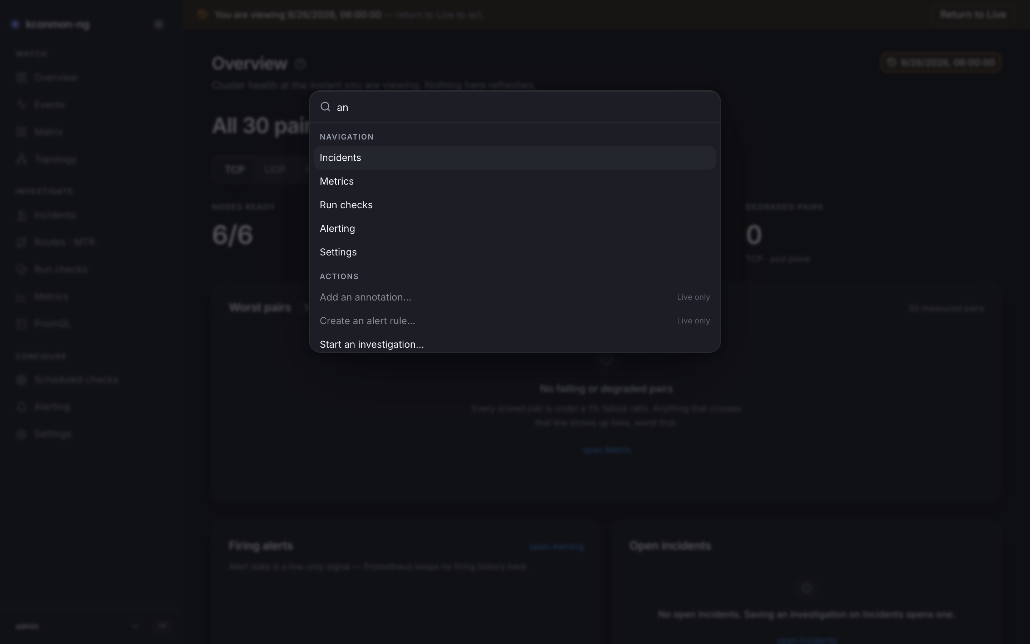The image size is (1030, 644).
Task: Select the Start an investigation action
Action: coord(515,344)
